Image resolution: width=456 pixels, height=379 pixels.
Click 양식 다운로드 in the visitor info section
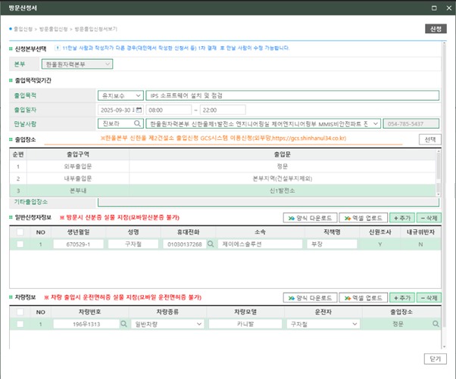click(309, 217)
